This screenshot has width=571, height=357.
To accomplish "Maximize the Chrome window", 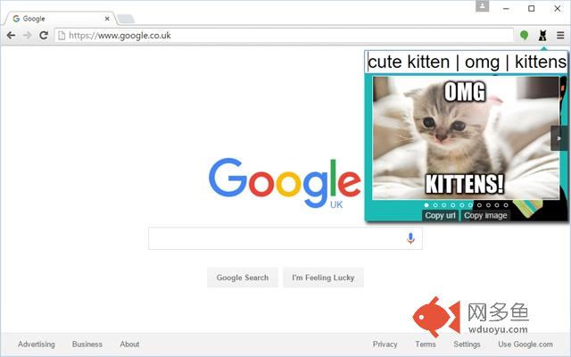I will [x=532, y=8].
